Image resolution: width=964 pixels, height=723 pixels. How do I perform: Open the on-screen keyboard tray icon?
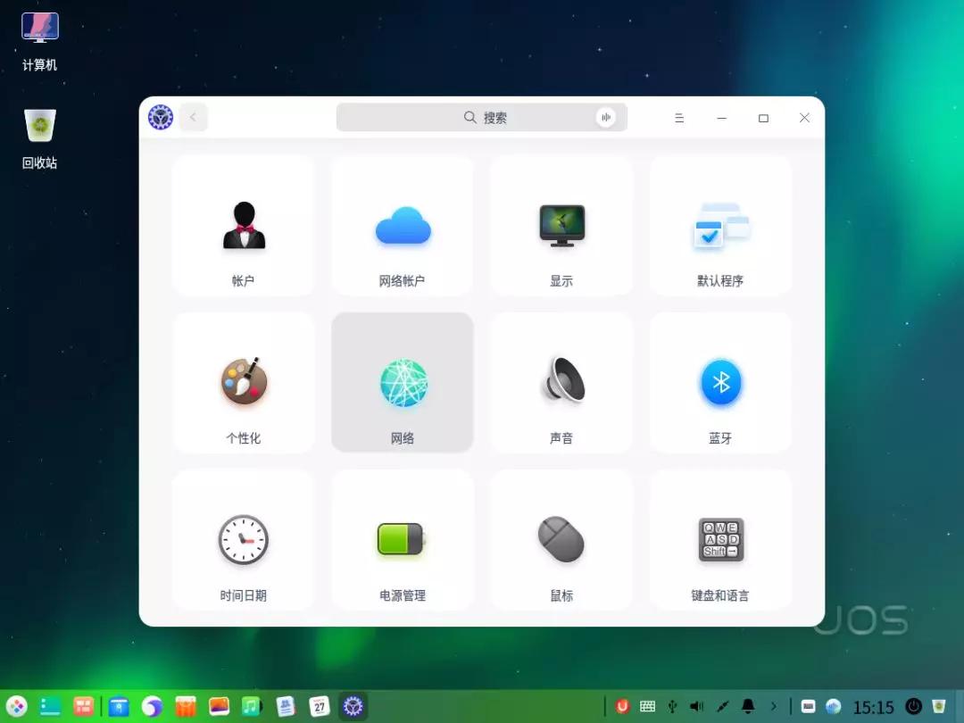pyautogui.click(x=647, y=706)
